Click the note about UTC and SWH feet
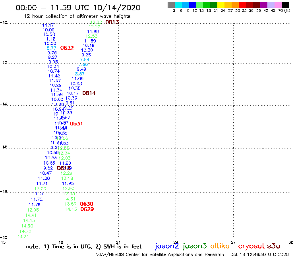The width and height of the screenshot is (294, 258). 83,246
